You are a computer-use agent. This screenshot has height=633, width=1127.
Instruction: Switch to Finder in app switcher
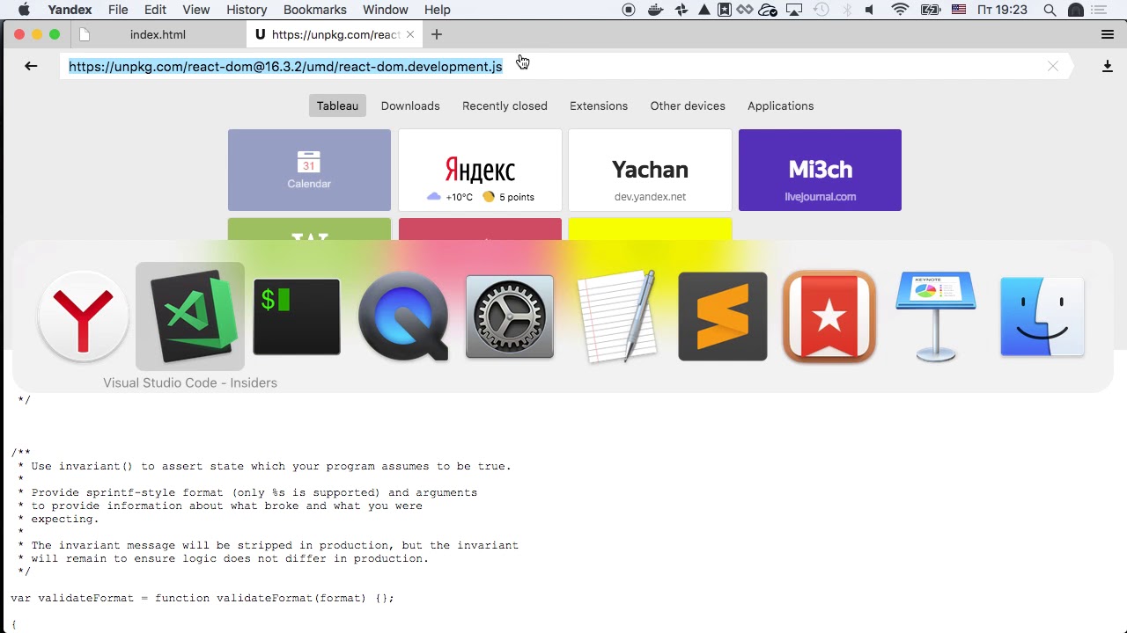click(1042, 316)
